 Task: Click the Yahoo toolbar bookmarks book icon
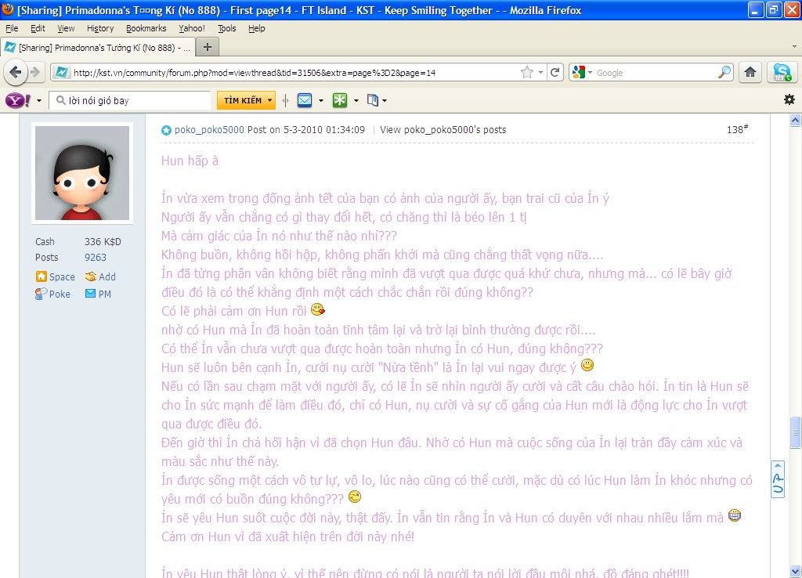click(x=372, y=100)
